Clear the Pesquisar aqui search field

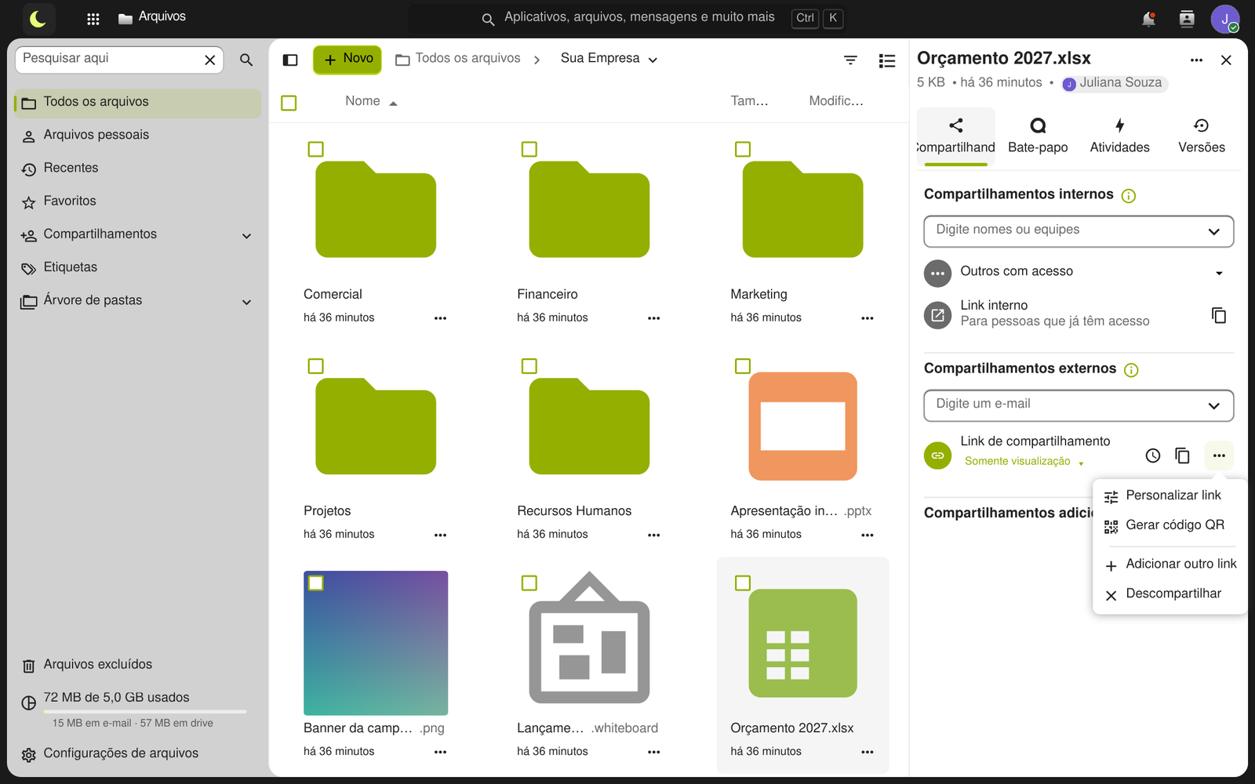(x=209, y=60)
